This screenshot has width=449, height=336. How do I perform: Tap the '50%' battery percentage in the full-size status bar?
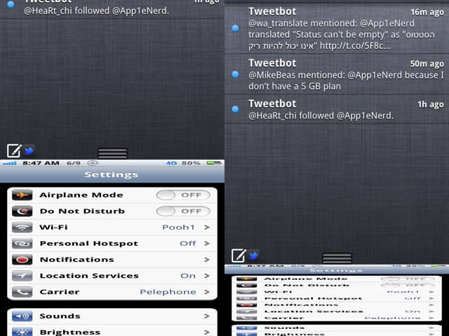[191, 163]
